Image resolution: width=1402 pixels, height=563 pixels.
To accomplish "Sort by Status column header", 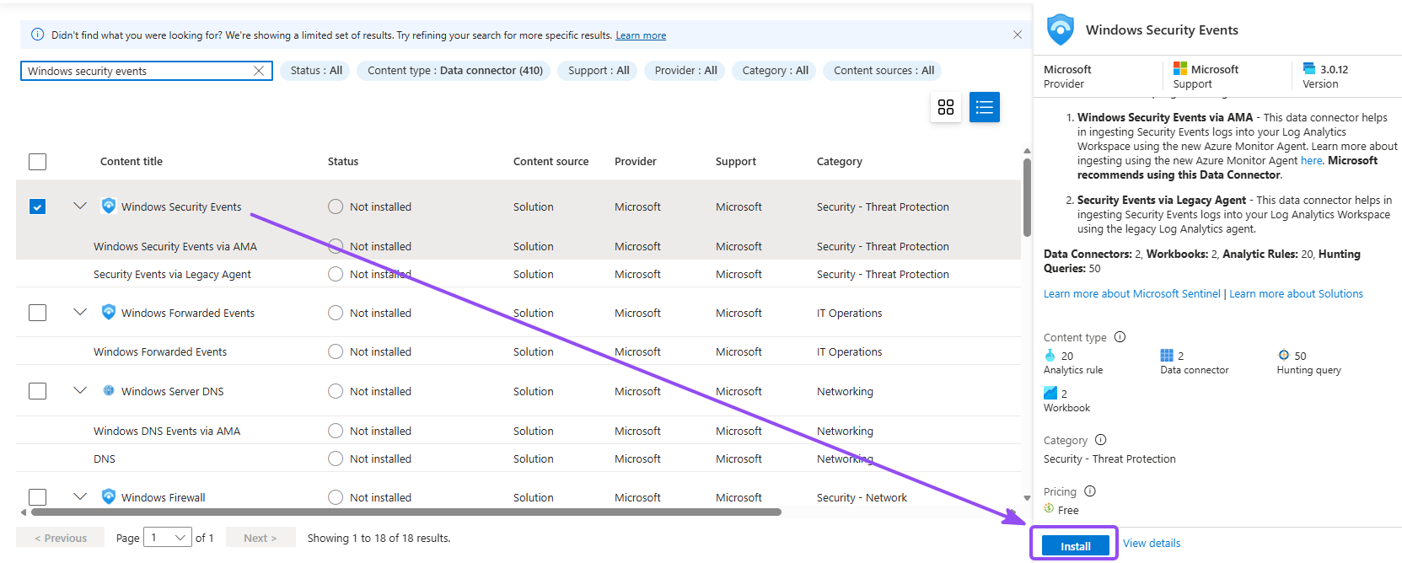I will 343,162.
